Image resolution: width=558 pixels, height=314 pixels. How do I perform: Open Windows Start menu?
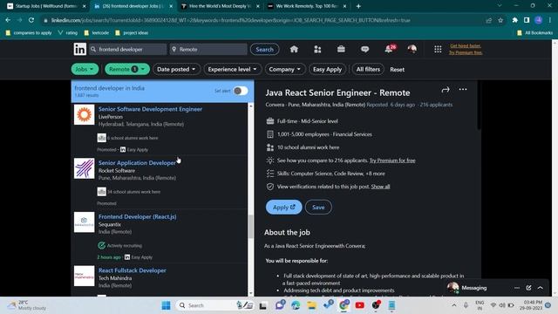pyautogui.click(x=166, y=305)
